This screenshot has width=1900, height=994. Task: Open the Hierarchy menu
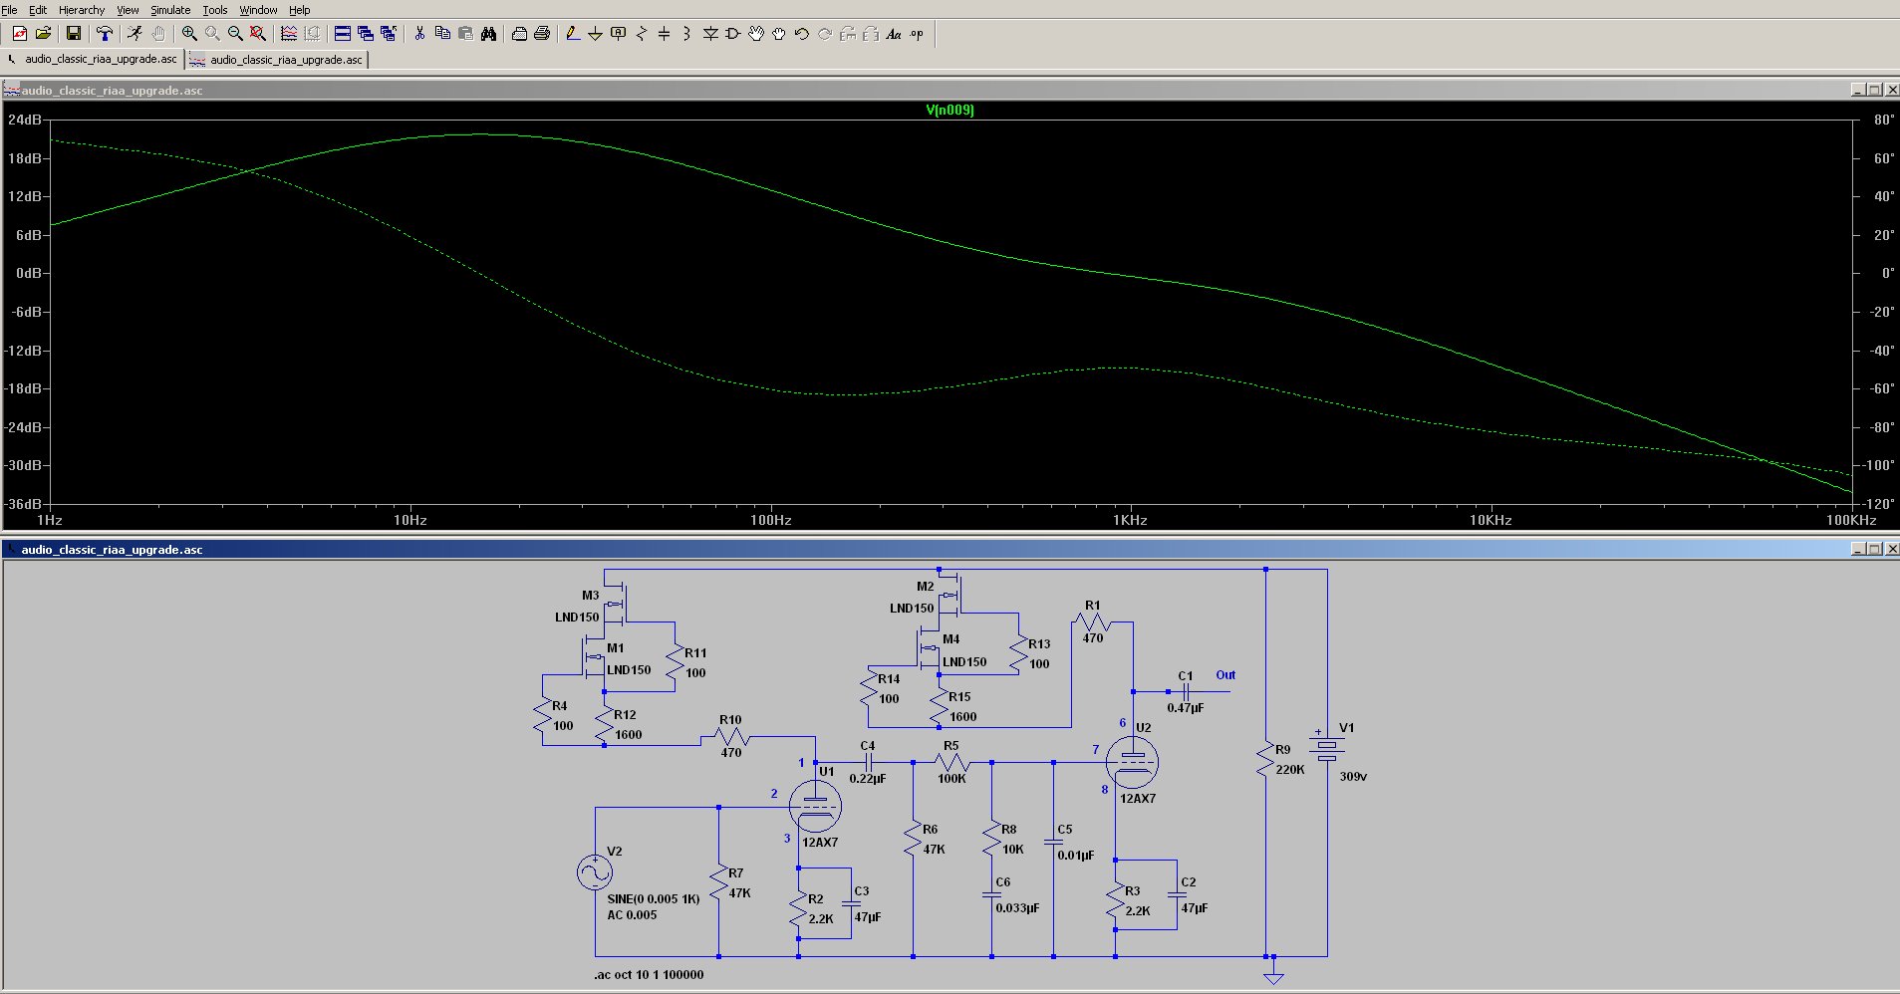click(x=82, y=10)
